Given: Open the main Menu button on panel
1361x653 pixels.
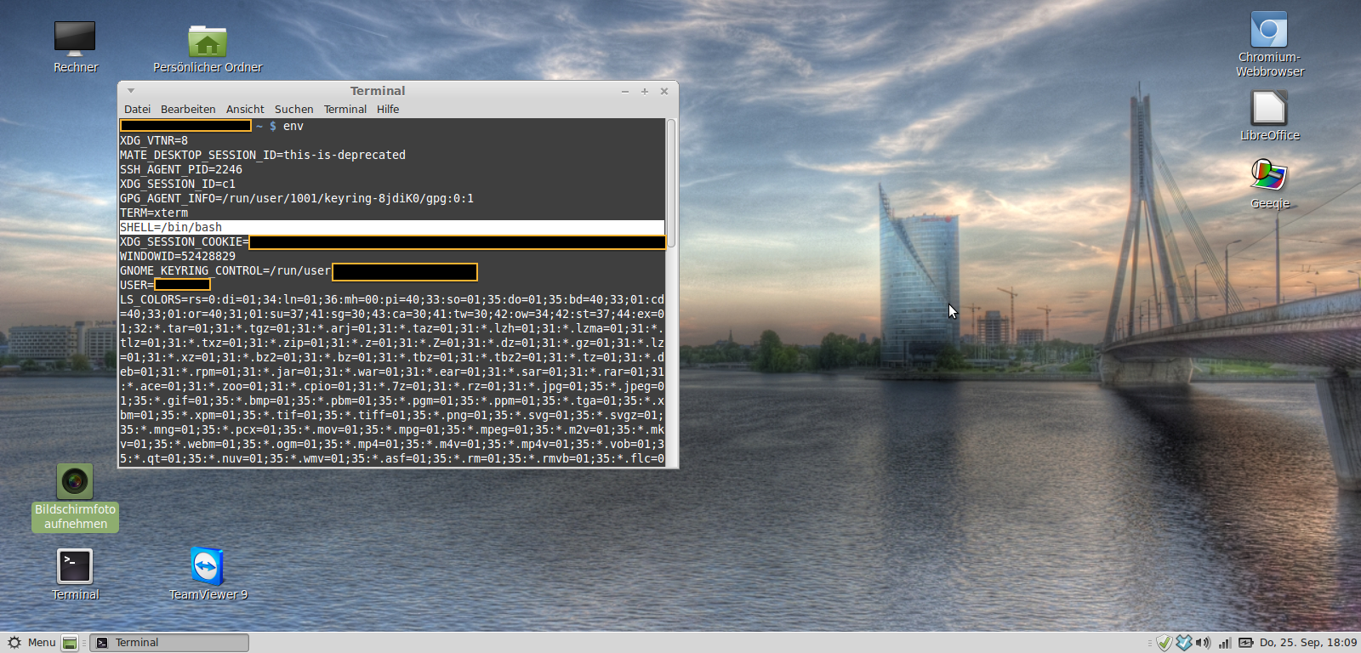Looking at the screenshot, I should pos(31,643).
